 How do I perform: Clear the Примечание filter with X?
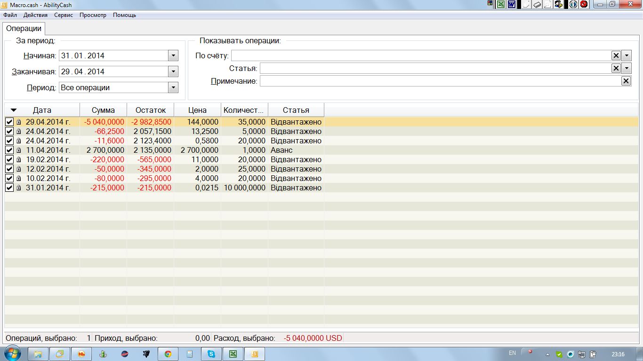[x=626, y=81]
